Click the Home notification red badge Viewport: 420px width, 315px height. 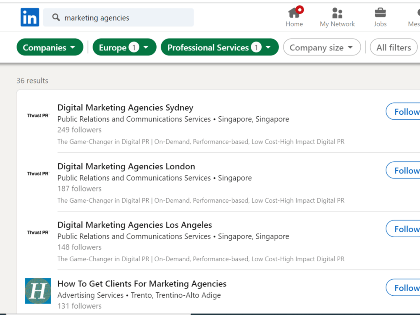tap(300, 10)
